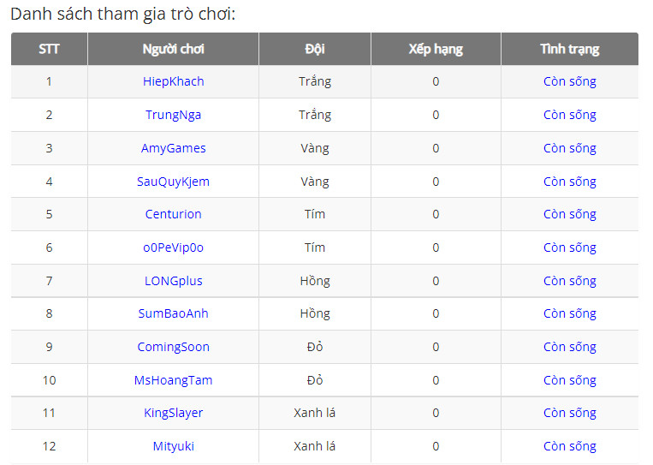Click the TrungNga player name
Image resolution: width=653 pixels, height=465 pixels.
pyautogui.click(x=173, y=115)
